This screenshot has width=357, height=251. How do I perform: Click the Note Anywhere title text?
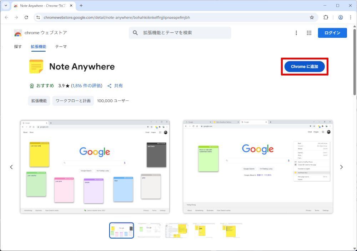tap(82, 67)
